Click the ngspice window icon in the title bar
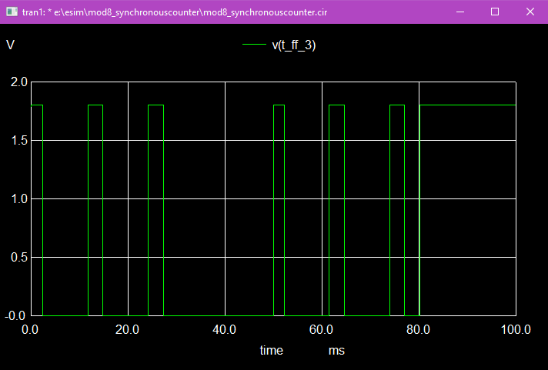Viewport: 548px width, 370px height. tap(12, 12)
